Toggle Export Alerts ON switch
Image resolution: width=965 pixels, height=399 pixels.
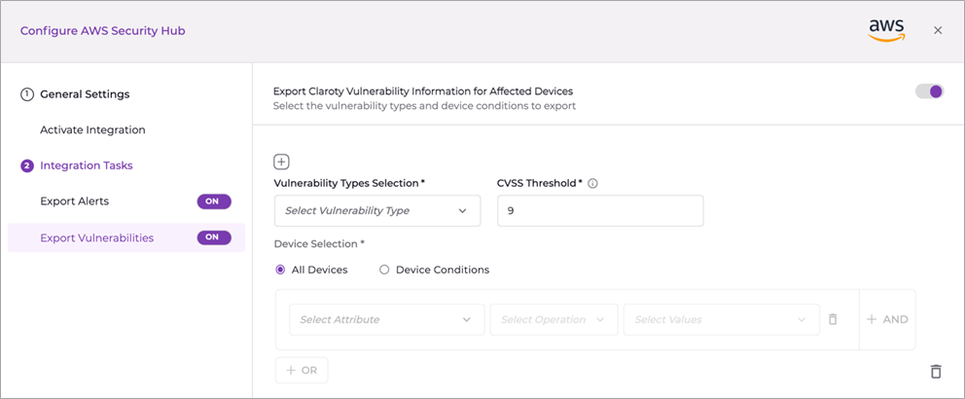214,201
